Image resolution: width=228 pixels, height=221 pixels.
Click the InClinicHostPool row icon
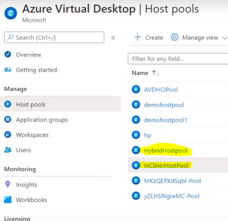136,165
